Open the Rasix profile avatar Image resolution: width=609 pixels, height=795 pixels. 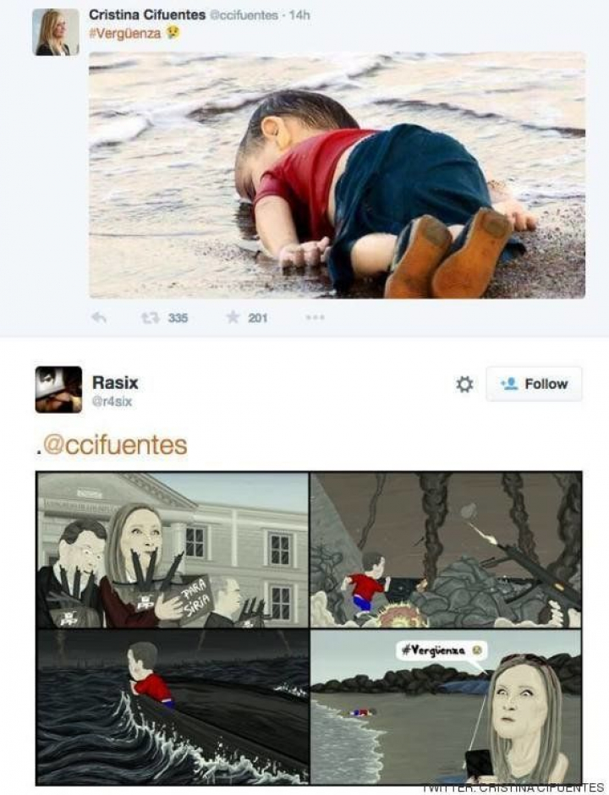pos(58,389)
